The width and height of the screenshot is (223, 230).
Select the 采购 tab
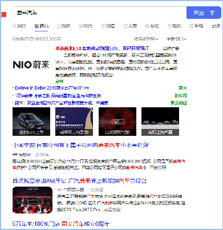(196, 26)
